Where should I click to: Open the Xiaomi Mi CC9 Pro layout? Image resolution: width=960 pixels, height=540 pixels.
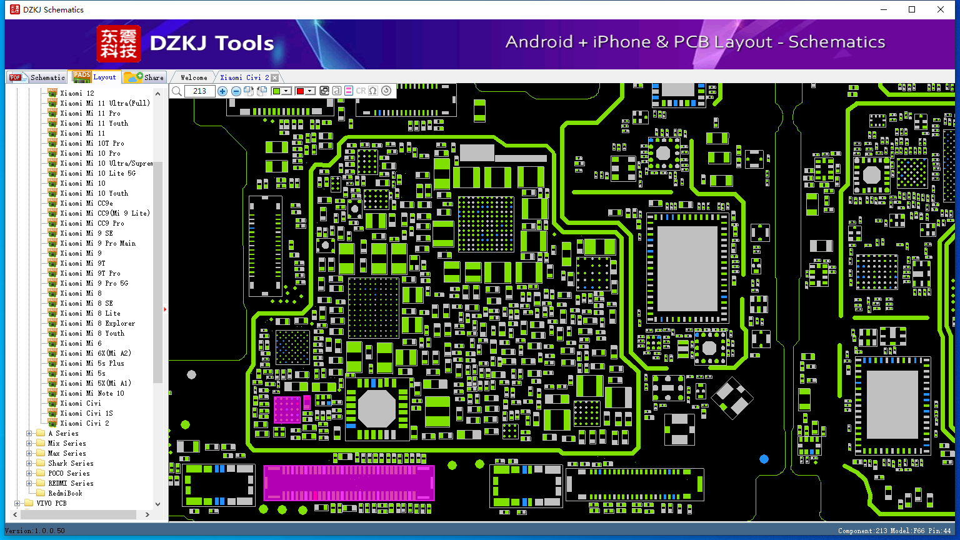(92, 223)
